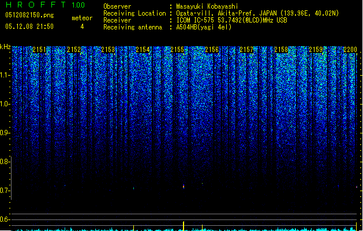Click the 2156 time marker
Image resolution: width=363 pixels, height=231 pixels.
click(212, 50)
